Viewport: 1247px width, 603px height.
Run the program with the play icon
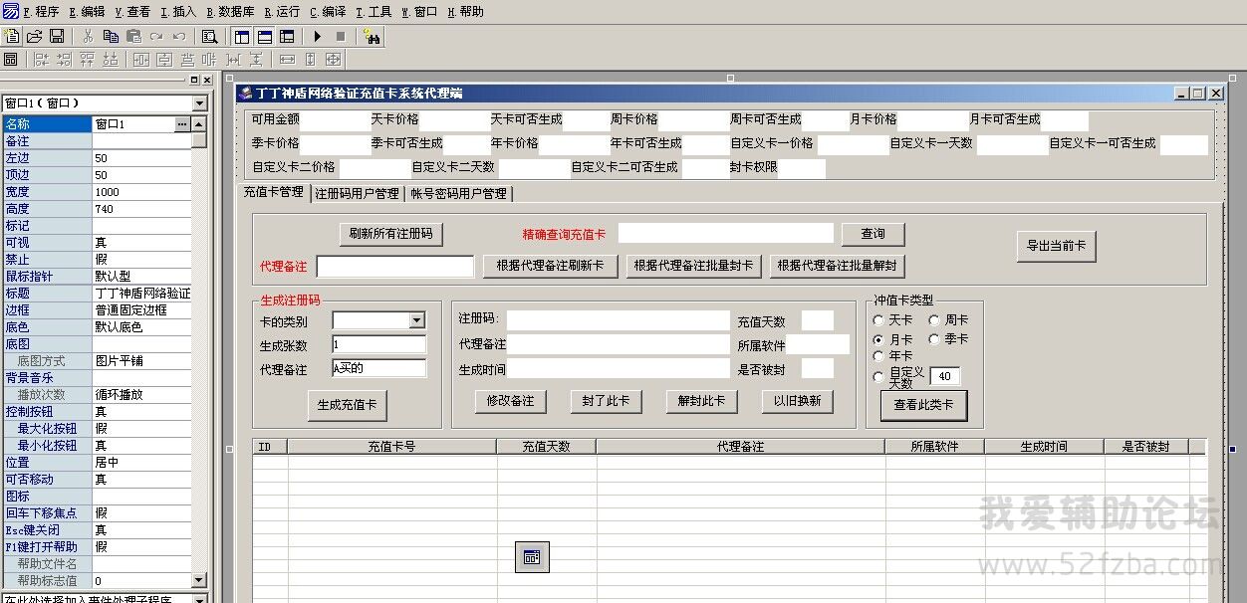(x=318, y=36)
